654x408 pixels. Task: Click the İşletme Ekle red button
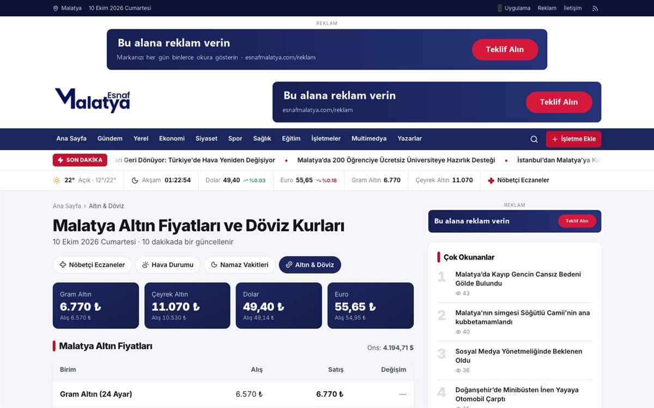pos(573,139)
